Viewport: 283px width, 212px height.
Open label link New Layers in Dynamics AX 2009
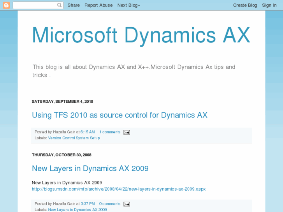point(77,210)
